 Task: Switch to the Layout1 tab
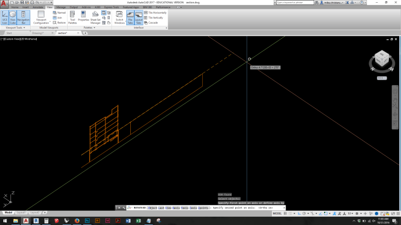(20, 212)
